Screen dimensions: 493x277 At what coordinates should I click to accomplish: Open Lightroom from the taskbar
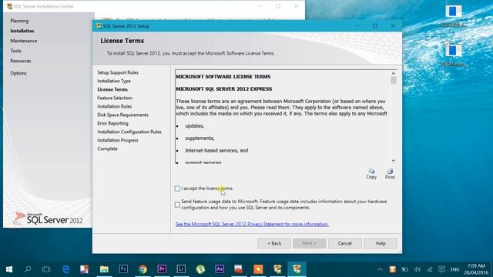click(181, 269)
